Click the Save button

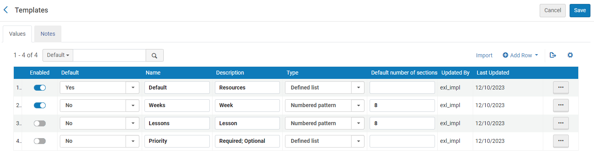[580, 11]
